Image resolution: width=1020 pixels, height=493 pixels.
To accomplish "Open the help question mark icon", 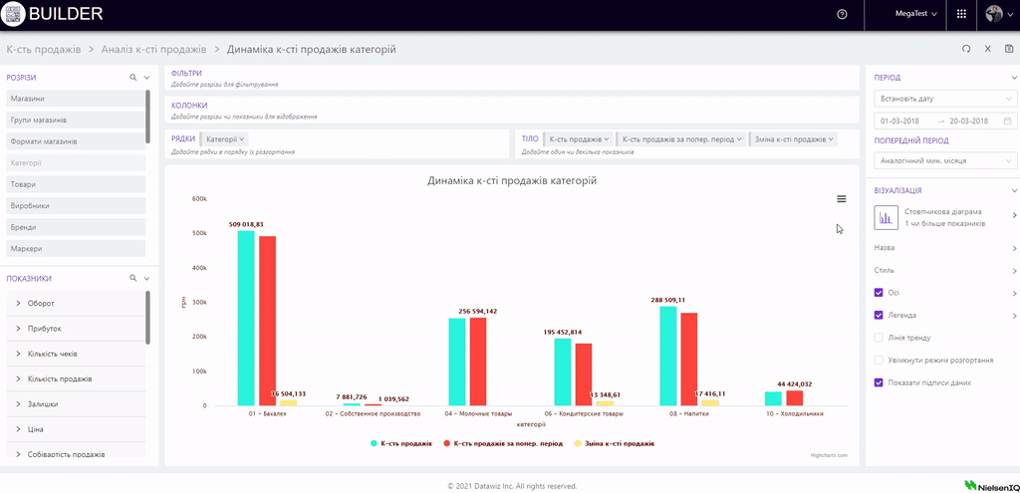I will coord(843,15).
